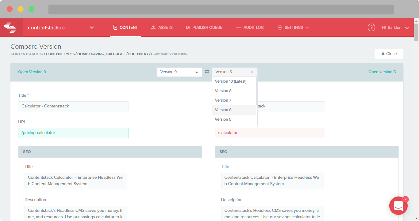Choose Version 6 in dropdown list
The height and width of the screenshot is (221, 419).
(x=234, y=110)
